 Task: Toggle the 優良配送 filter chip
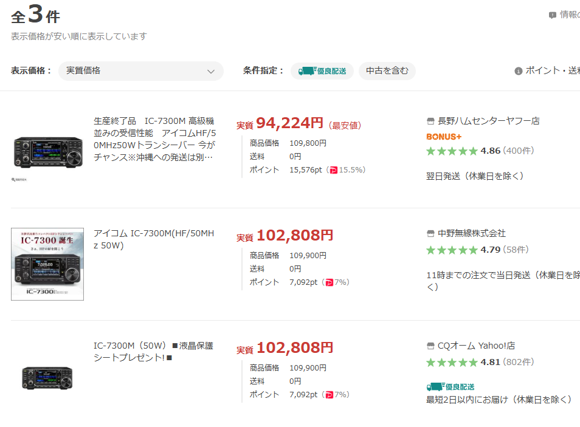tap(322, 71)
